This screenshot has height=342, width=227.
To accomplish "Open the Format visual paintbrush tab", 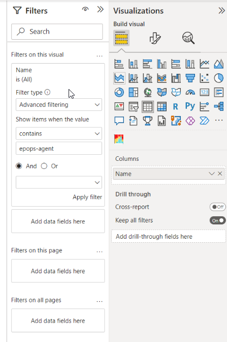I will 155,38.
